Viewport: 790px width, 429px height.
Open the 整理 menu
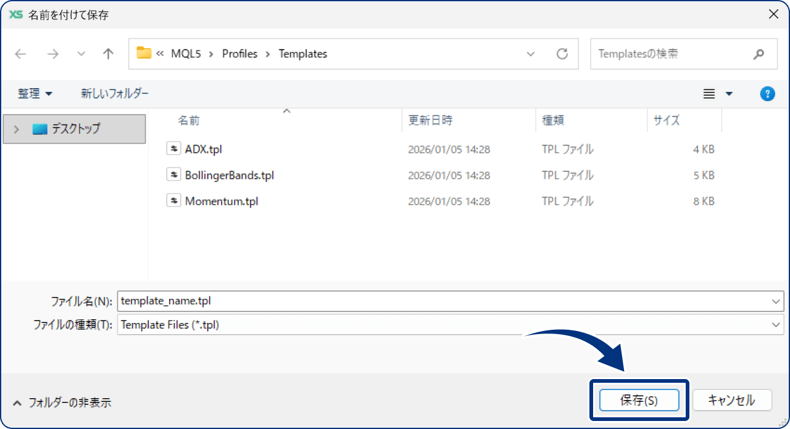[35, 94]
